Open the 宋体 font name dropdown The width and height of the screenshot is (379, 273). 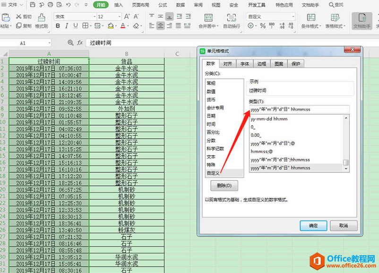(x=95, y=17)
